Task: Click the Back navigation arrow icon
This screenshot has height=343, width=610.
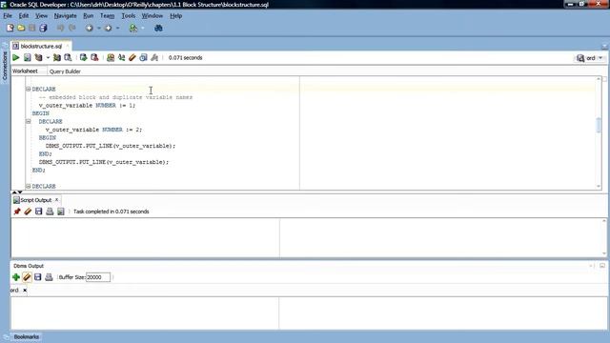Action: click(89, 28)
